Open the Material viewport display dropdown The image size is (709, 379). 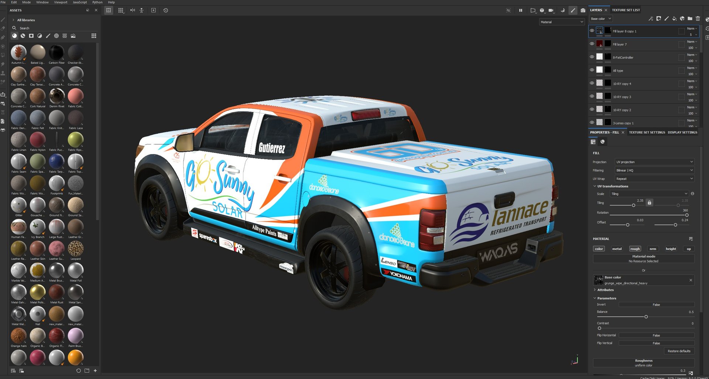coord(562,22)
